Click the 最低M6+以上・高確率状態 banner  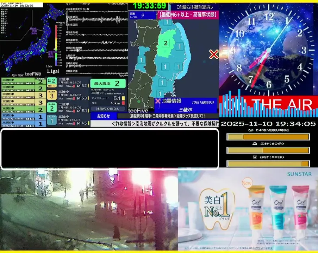click(188, 15)
